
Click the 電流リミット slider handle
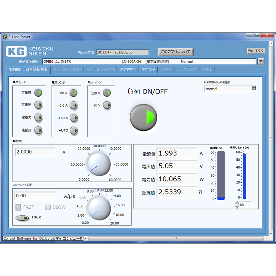(245, 152)
